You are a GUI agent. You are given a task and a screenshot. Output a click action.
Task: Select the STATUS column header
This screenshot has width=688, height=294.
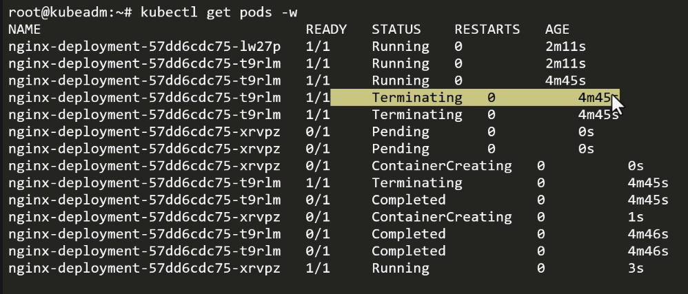(396, 30)
